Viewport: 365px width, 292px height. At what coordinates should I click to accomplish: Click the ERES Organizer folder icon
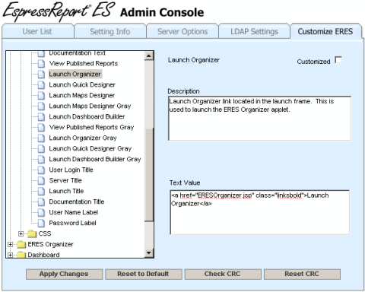pos(21,244)
